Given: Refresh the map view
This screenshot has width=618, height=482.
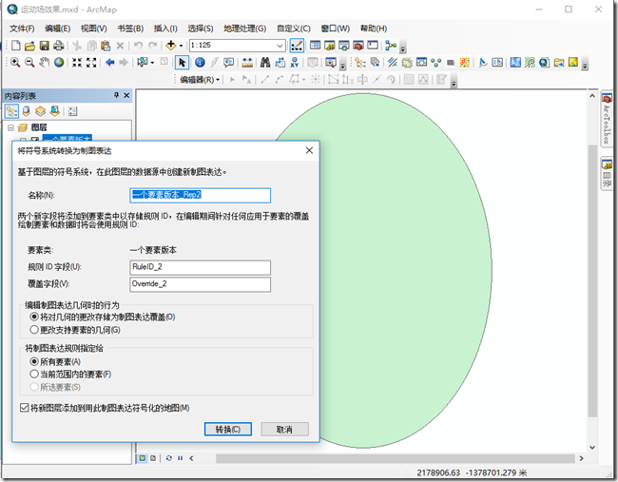Looking at the screenshot, I should [169, 458].
